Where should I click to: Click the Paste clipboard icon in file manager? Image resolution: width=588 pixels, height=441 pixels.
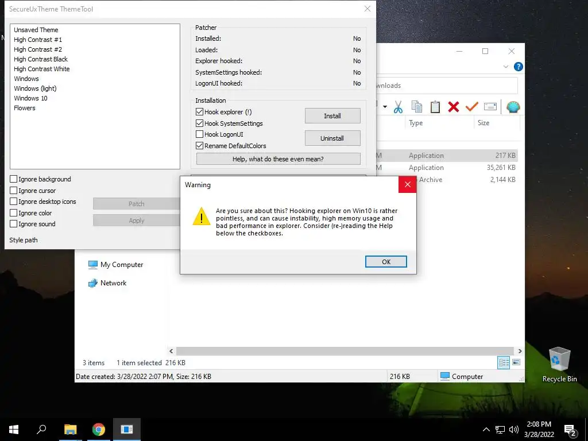[x=435, y=107]
